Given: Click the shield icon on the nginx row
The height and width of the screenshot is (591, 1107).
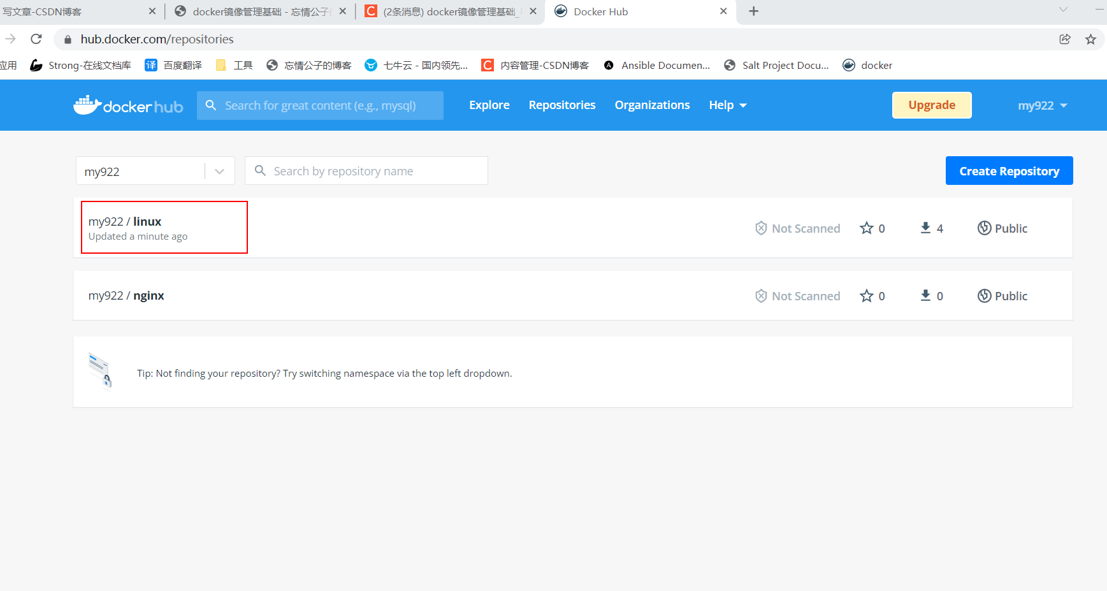Looking at the screenshot, I should click(761, 296).
